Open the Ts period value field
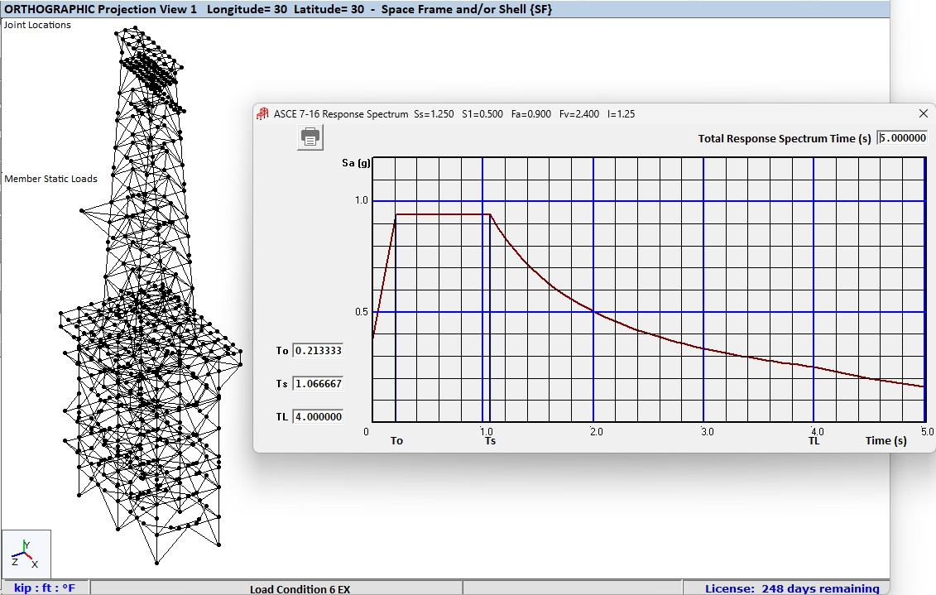 [x=319, y=383]
